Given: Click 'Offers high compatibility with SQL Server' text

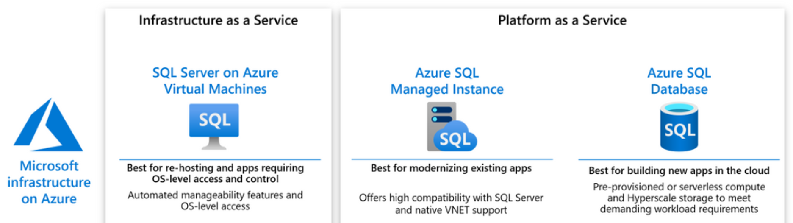Looking at the screenshot, I should (451, 203).
